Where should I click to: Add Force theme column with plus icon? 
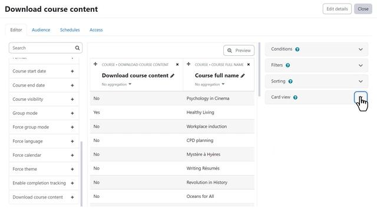(x=72, y=169)
